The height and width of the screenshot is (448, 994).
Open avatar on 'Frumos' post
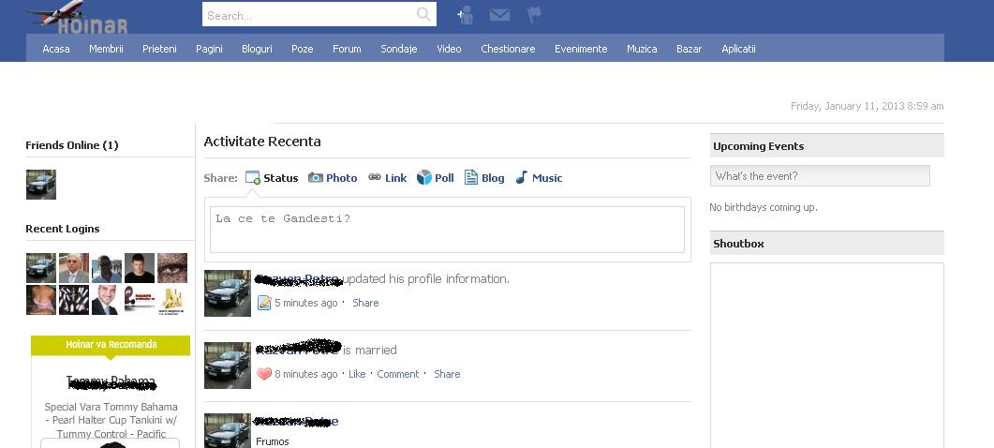pyautogui.click(x=228, y=431)
